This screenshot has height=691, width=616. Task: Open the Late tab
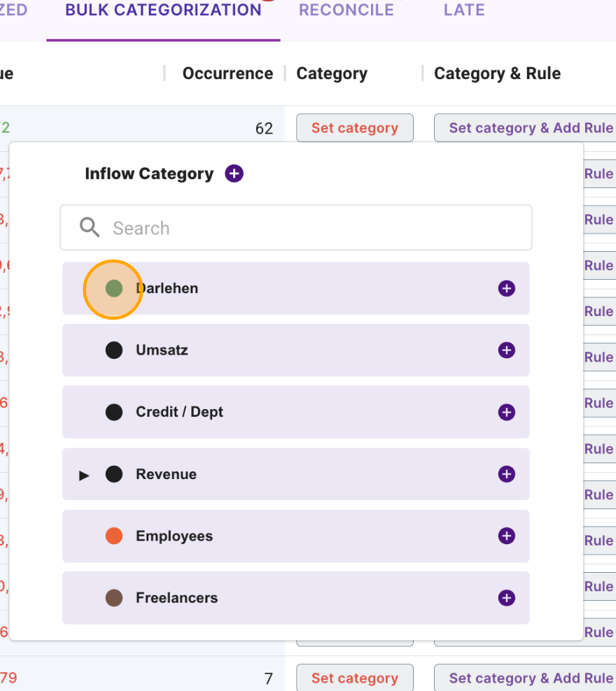464,10
